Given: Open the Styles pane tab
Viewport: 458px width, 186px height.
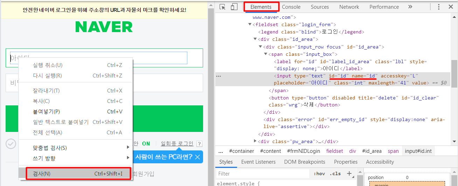Looking at the screenshot, I should tap(226, 162).
